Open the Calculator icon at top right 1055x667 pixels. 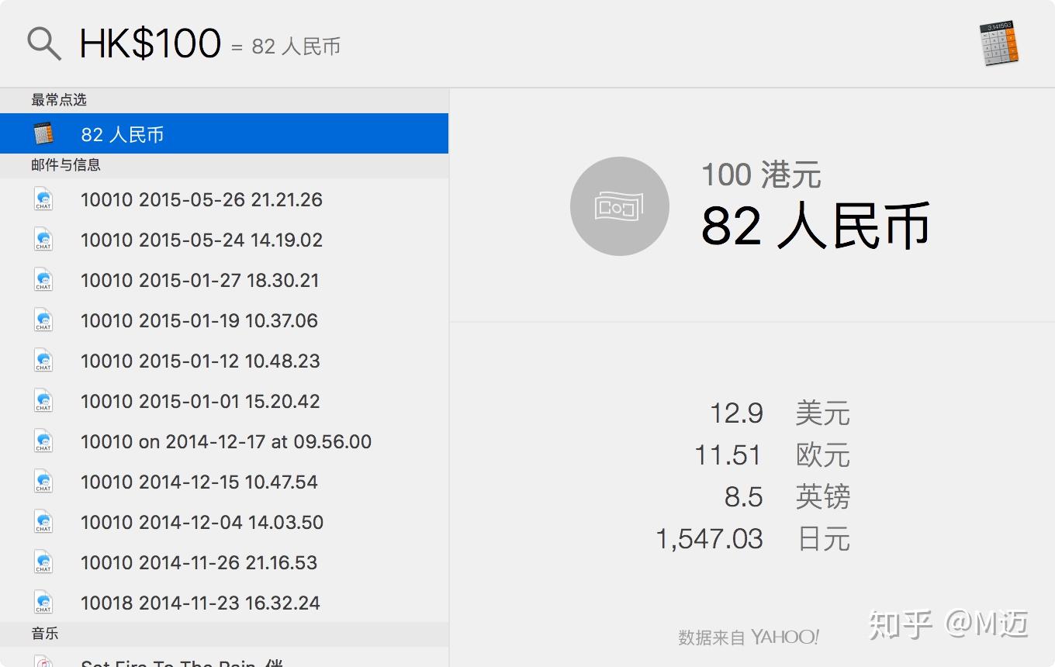(999, 44)
